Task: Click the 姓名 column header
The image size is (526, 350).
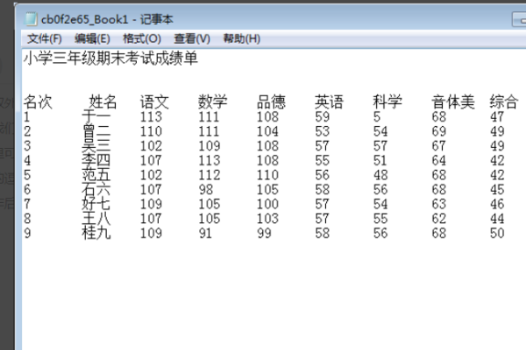Action: coord(103,101)
